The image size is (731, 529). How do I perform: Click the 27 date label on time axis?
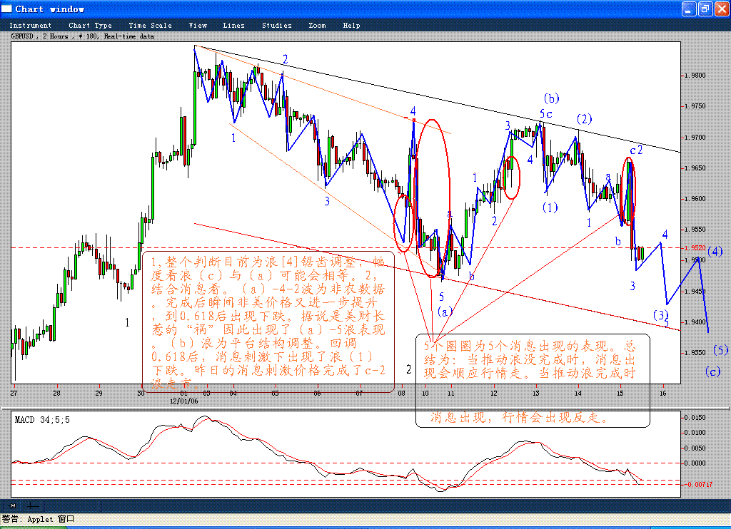14,393
